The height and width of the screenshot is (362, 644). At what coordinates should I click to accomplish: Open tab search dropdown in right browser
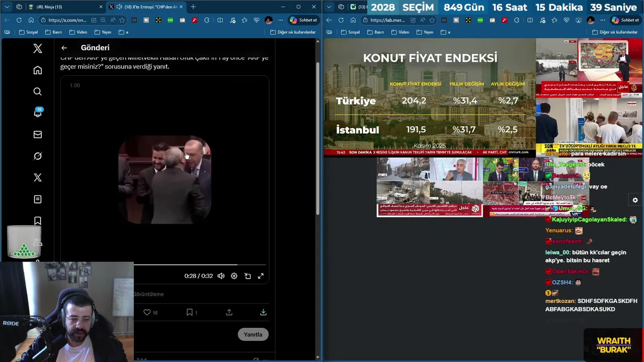(329, 7)
